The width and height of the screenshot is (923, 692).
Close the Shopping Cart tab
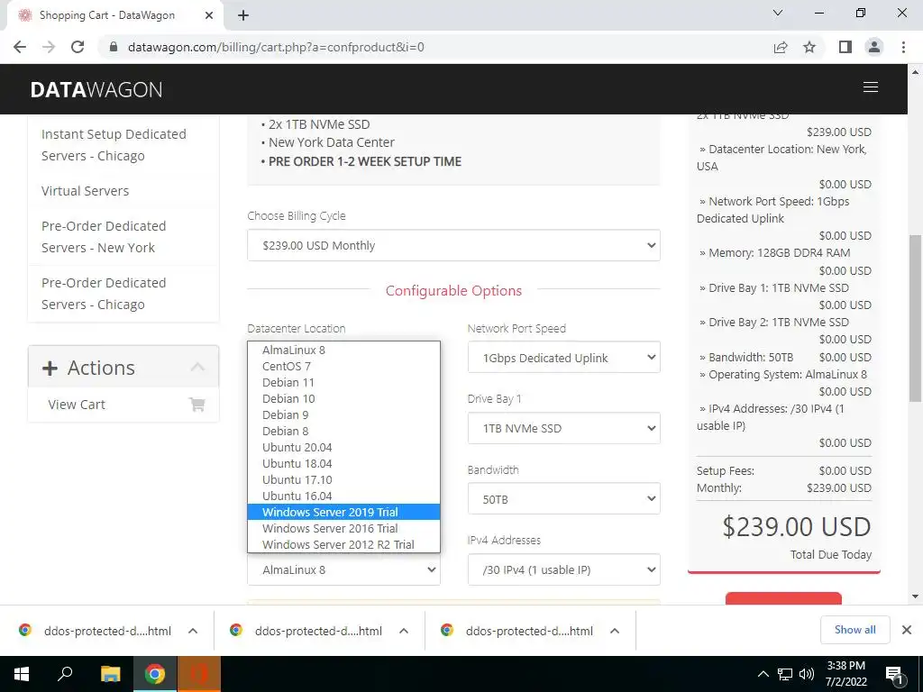click(x=209, y=15)
